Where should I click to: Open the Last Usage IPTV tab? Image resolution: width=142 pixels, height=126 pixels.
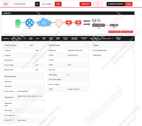[x=84, y=38]
